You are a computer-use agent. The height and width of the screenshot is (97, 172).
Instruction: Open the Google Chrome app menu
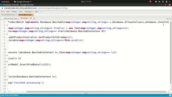pyautogui.click(x=23, y=2)
